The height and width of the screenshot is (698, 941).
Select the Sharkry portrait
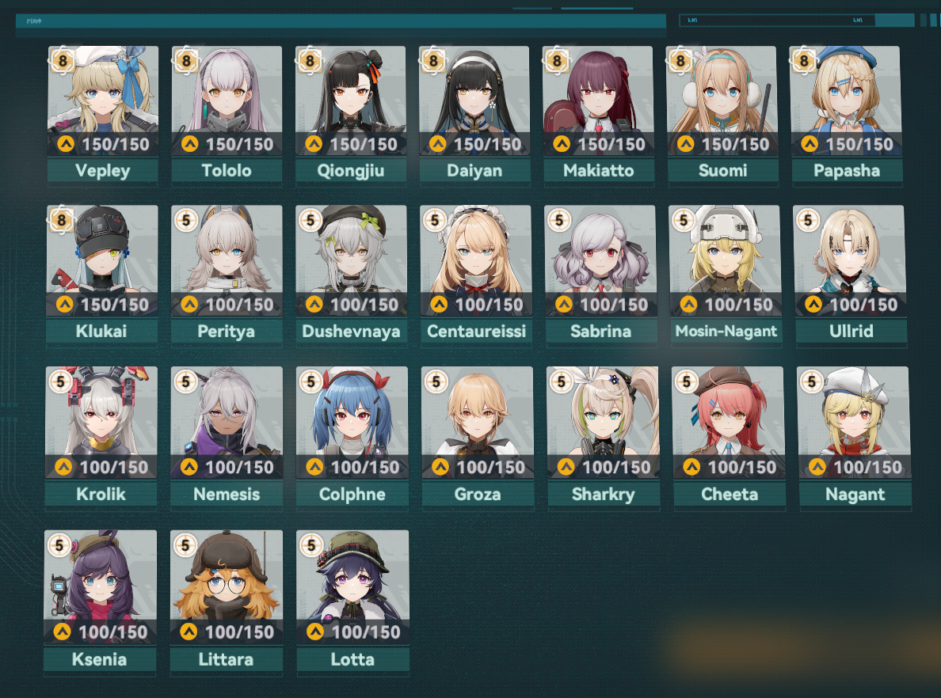pos(603,422)
